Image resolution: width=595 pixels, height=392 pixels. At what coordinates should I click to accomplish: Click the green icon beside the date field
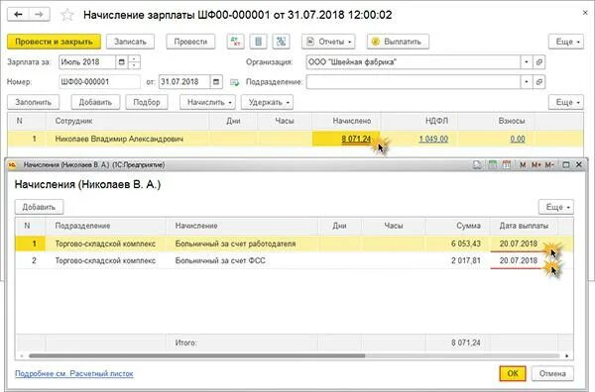coord(235,82)
